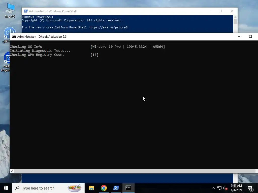The image size is (258, 193).
Task: Click PowerShell scrollbar up arrow
Action: tap(235, 17)
